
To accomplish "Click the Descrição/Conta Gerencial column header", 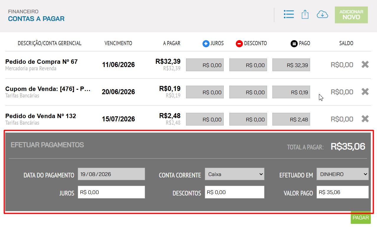I will pos(50,43).
